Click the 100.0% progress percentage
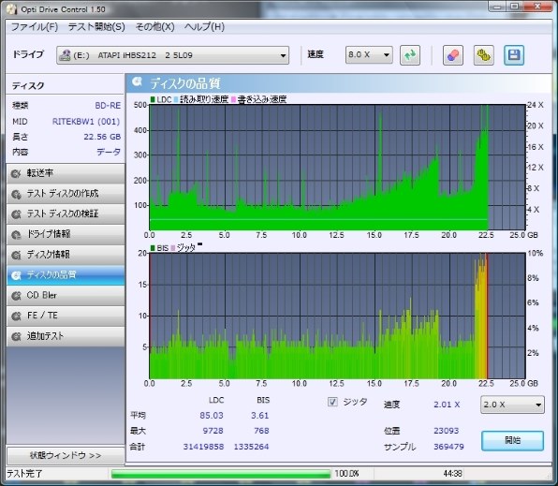Image resolution: width=558 pixels, height=486 pixels. (346, 474)
